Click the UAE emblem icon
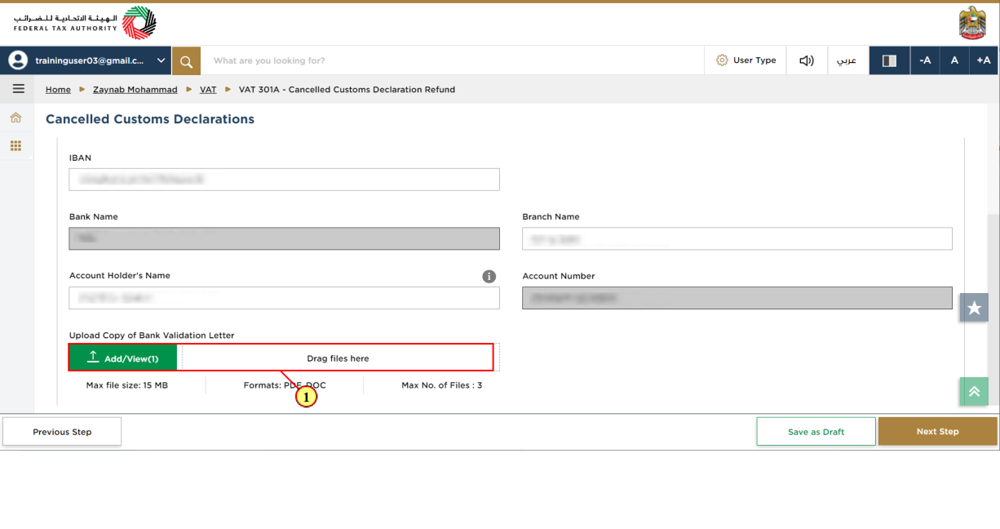The width and height of the screenshot is (1000, 529). (x=972, y=23)
